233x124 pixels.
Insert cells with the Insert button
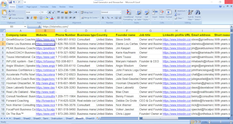click(x=155, y=15)
